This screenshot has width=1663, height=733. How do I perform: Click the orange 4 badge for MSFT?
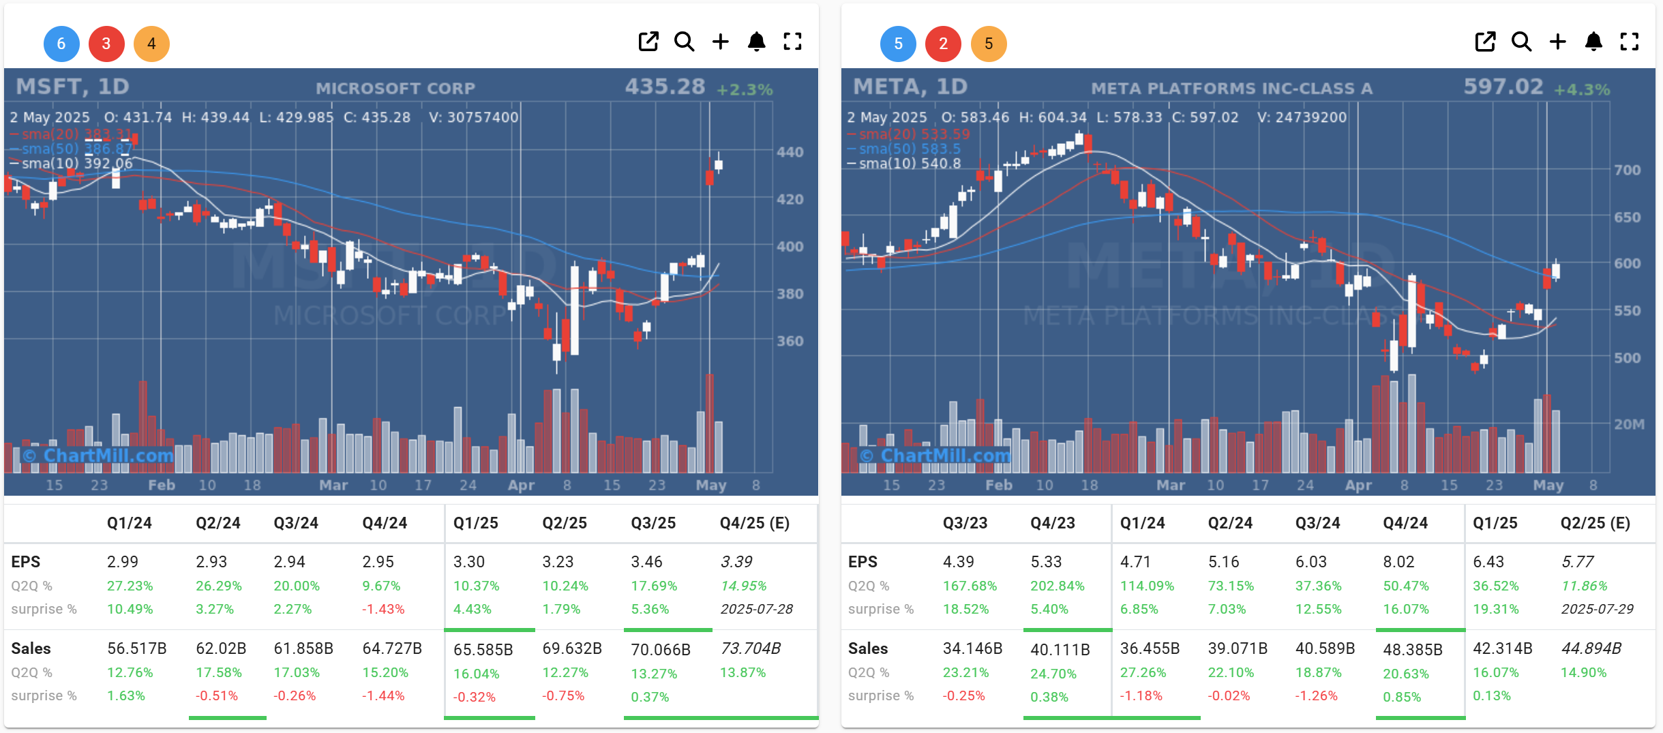click(x=151, y=44)
